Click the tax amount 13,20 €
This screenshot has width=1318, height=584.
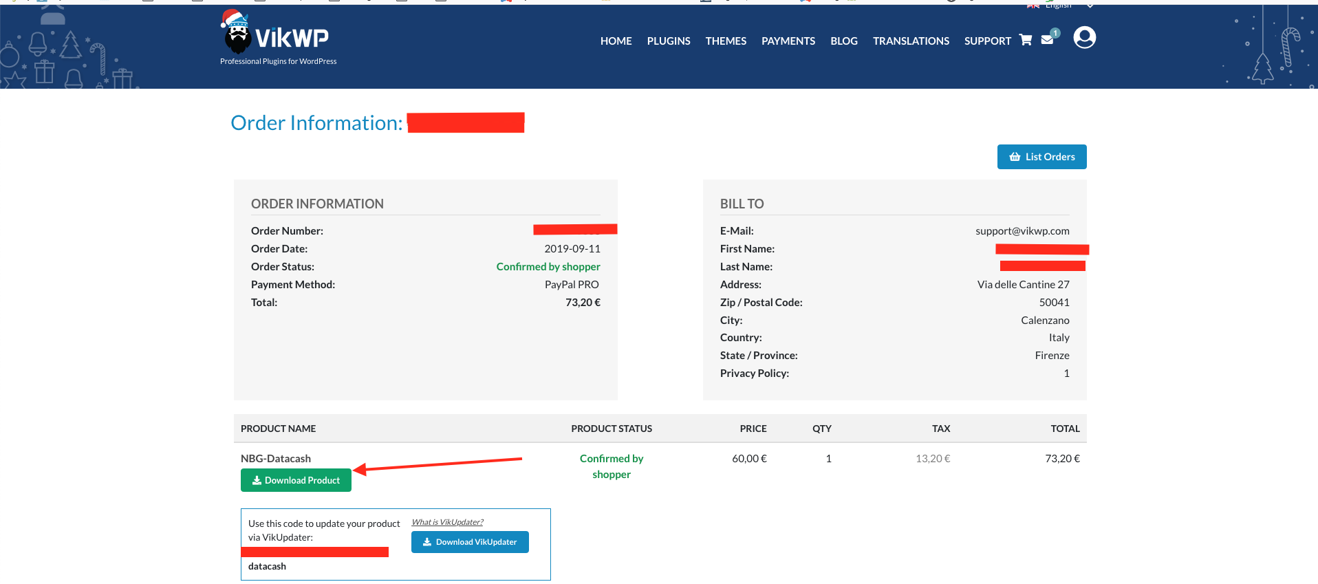[933, 459]
